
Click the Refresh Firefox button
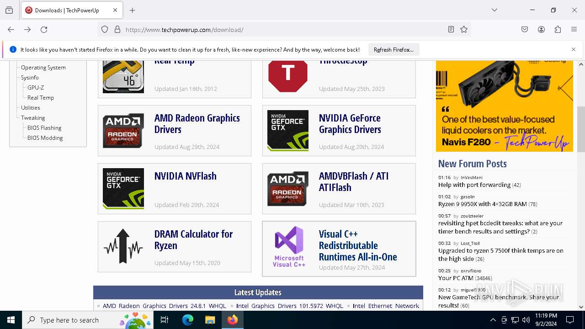pos(394,49)
